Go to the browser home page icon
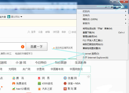Viewport: 129px width, 93px height. tap(117, 7)
